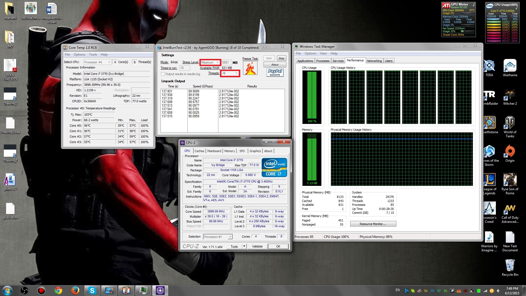This screenshot has width=526, height=296.
Task: Select the Core Temp thermometer icon on taskbar
Action: (x=126, y=290)
